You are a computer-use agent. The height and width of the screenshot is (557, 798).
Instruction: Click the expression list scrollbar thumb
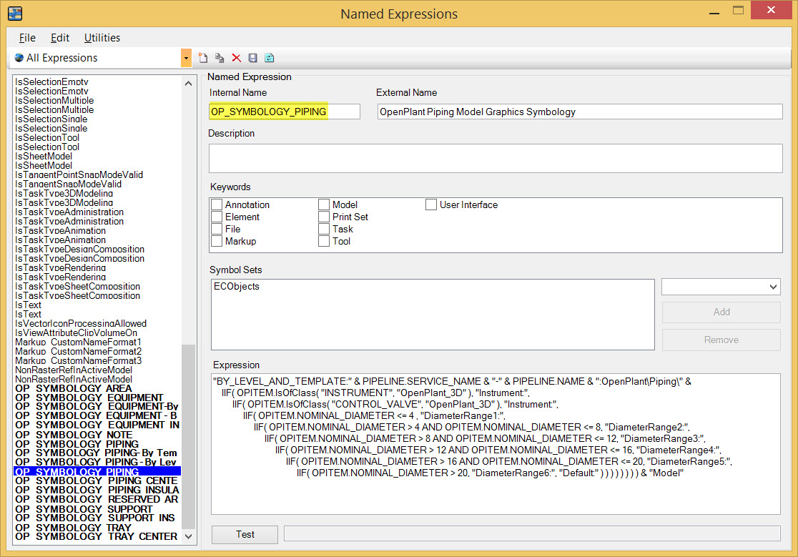pyautogui.click(x=188, y=436)
